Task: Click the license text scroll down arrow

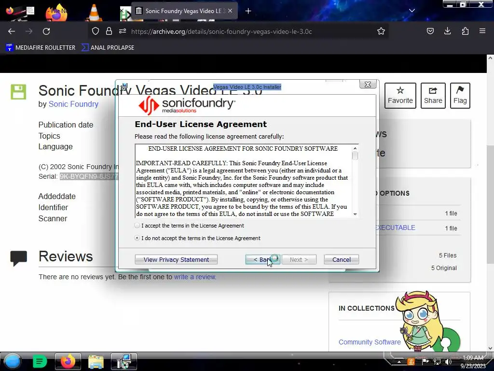Action: click(355, 214)
